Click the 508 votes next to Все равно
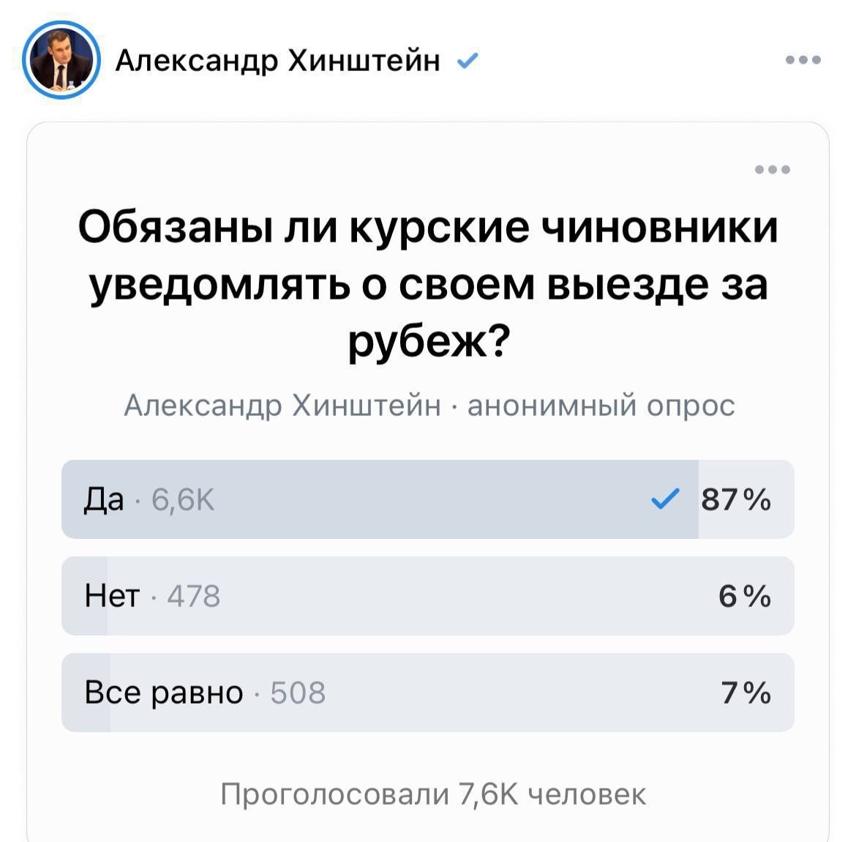Viewport: 856px width, 842px height. (x=296, y=691)
